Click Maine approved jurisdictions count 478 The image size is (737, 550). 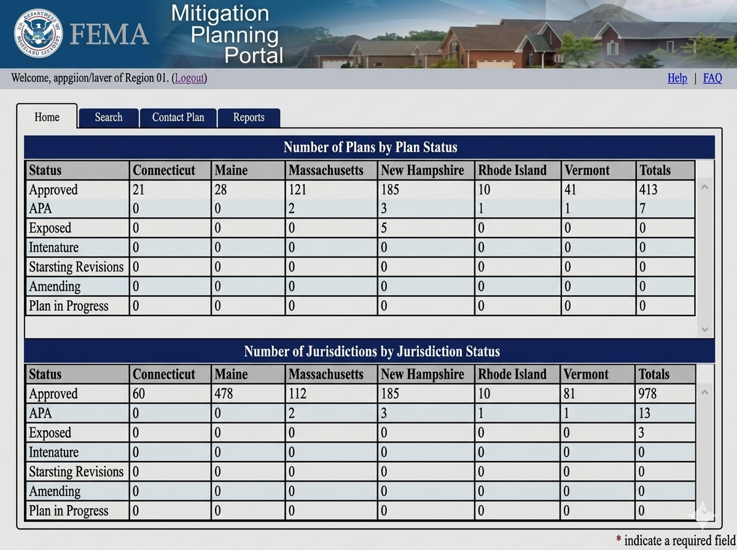pos(224,393)
